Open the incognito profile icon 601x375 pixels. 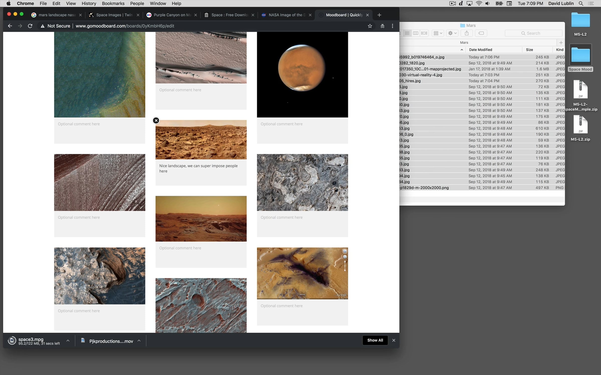point(382,26)
